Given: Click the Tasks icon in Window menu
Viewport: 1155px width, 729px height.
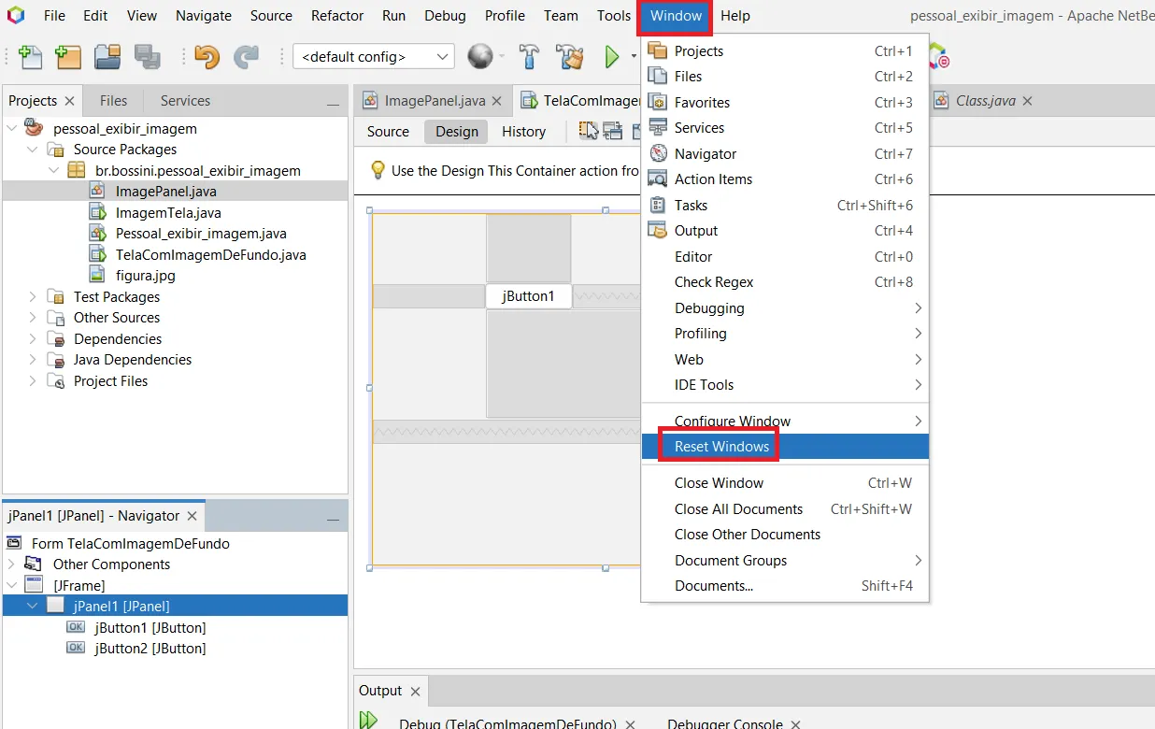Looking at the screenshot, I should tap(658, 205).
